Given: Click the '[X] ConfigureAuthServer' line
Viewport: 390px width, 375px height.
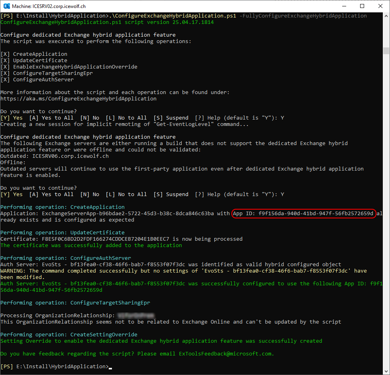Looking at the screenshot, I should point(37,80).
